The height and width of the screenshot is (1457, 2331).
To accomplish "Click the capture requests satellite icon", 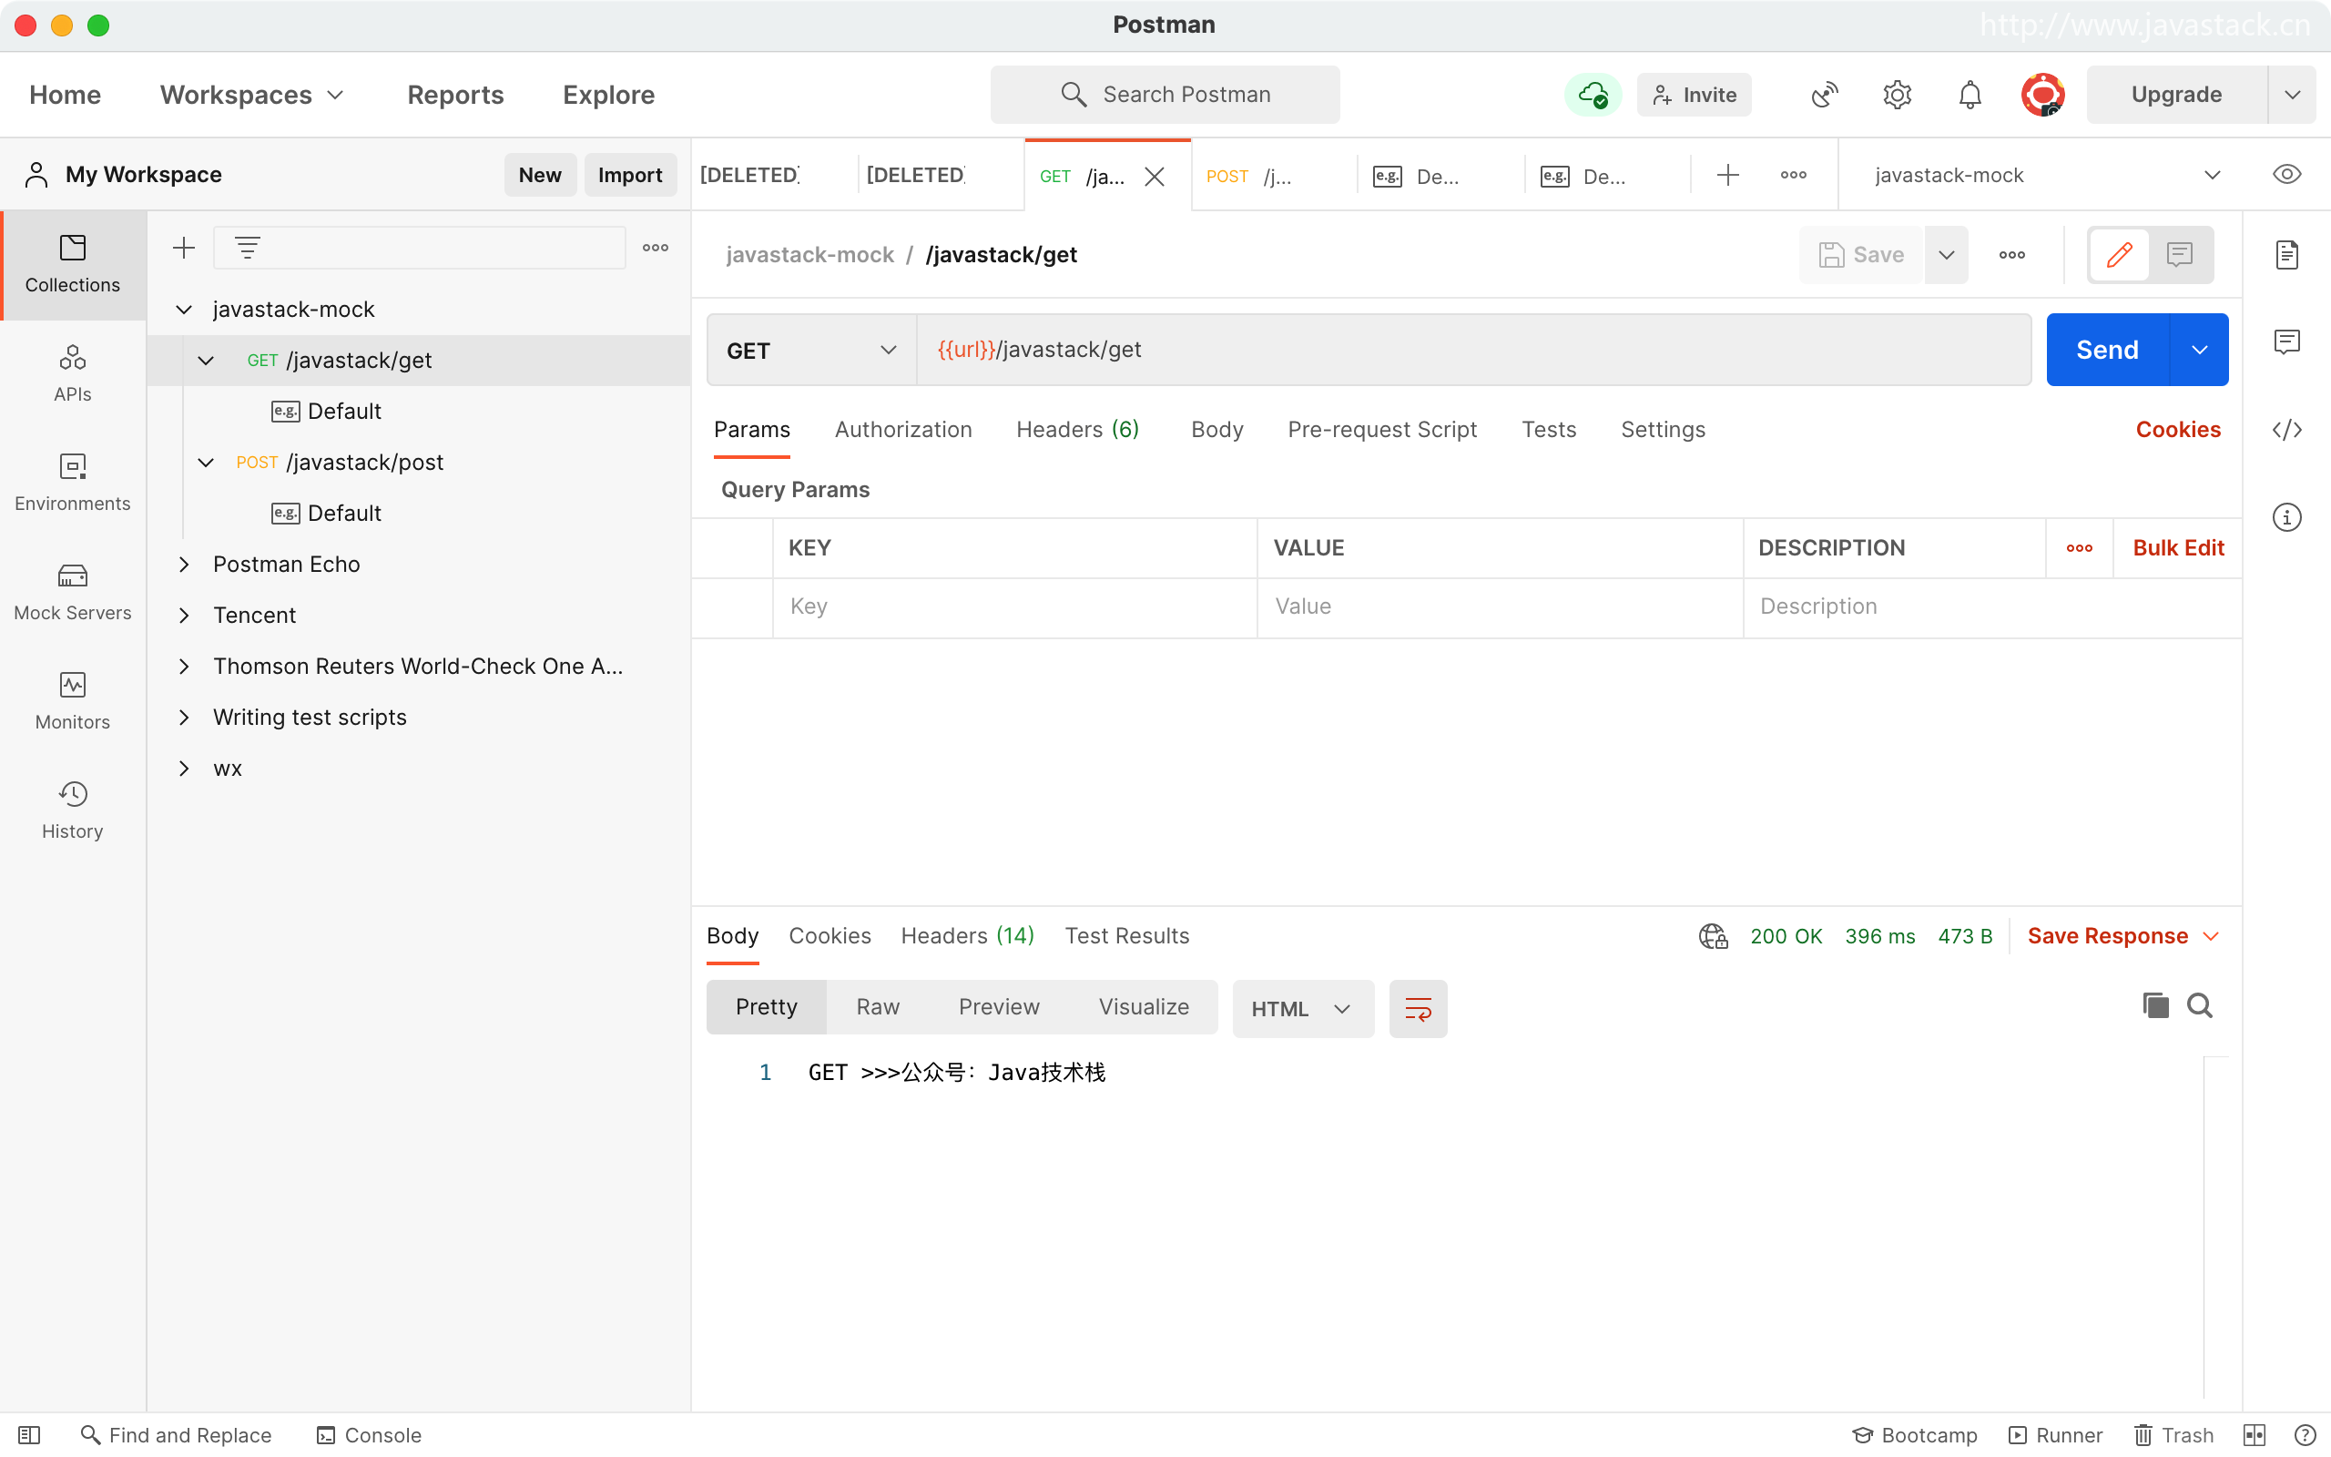I will [1825, 95].
